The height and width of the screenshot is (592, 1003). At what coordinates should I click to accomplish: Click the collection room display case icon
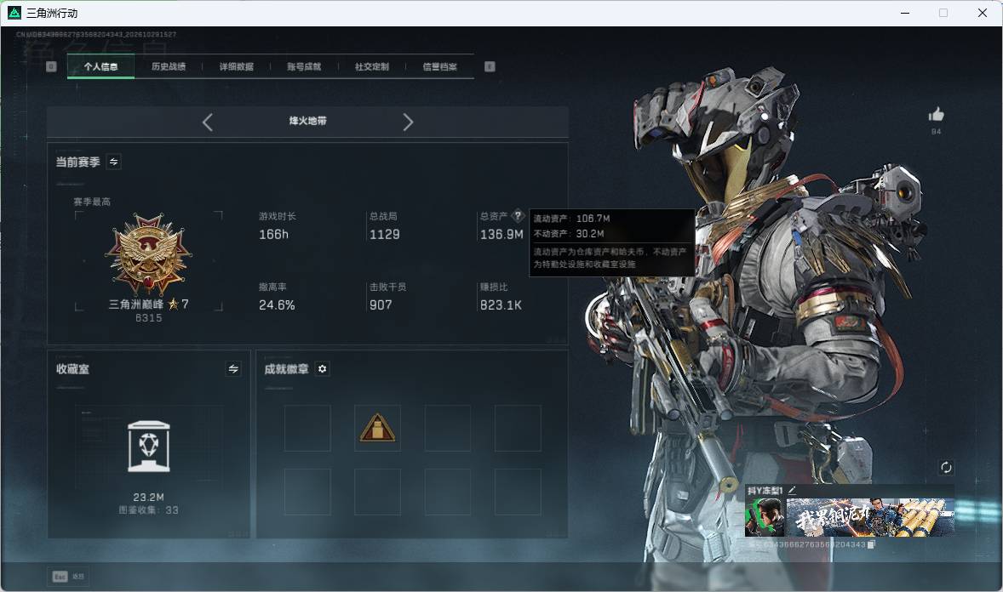click(x=149, y=447)
